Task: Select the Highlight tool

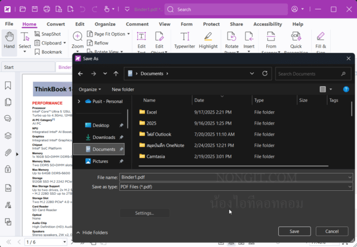Action: (x=208, y=41)
